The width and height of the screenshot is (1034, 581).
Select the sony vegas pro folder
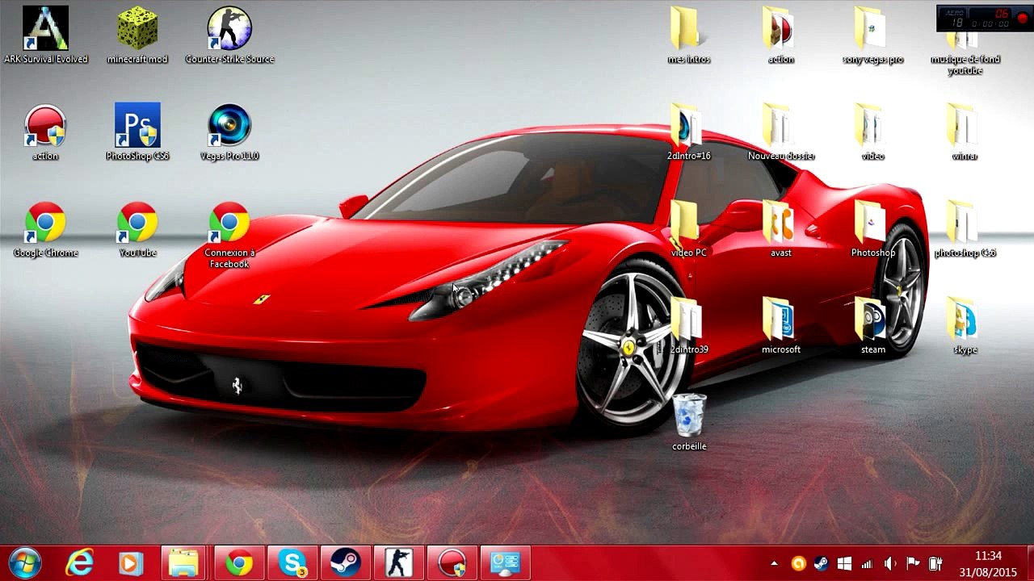(x=872, y=30)
